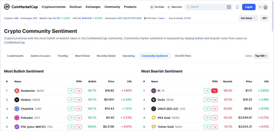This screenshot has height=131, width=274.
Task: Click the Search input field
Action: (x=209, y=7)
